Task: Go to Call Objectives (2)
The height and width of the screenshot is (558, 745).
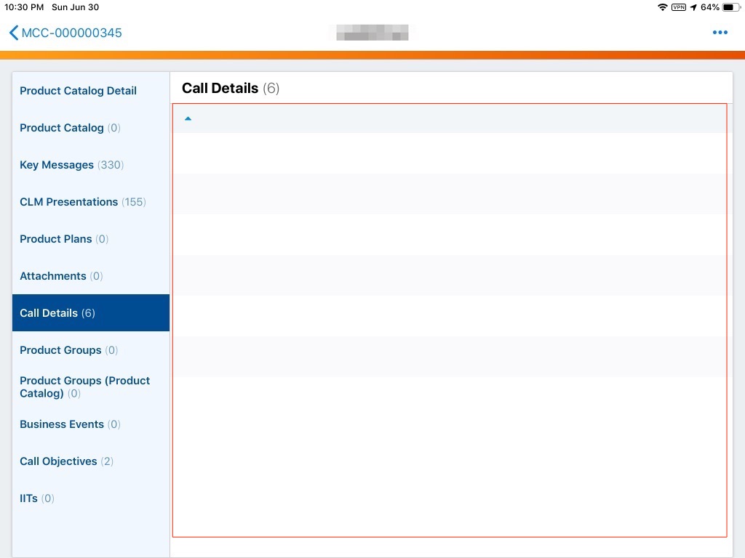Action: (x=66, y=461)
